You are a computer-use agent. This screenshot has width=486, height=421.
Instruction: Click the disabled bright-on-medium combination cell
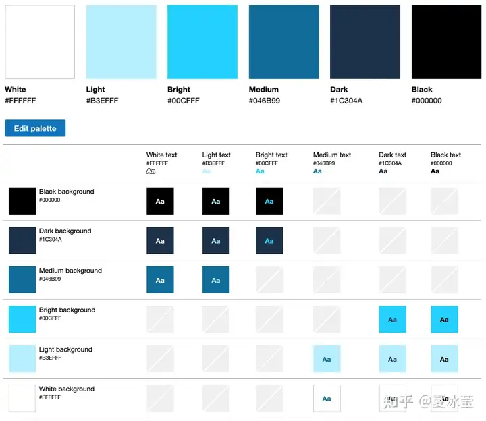(x=269, y=280)
